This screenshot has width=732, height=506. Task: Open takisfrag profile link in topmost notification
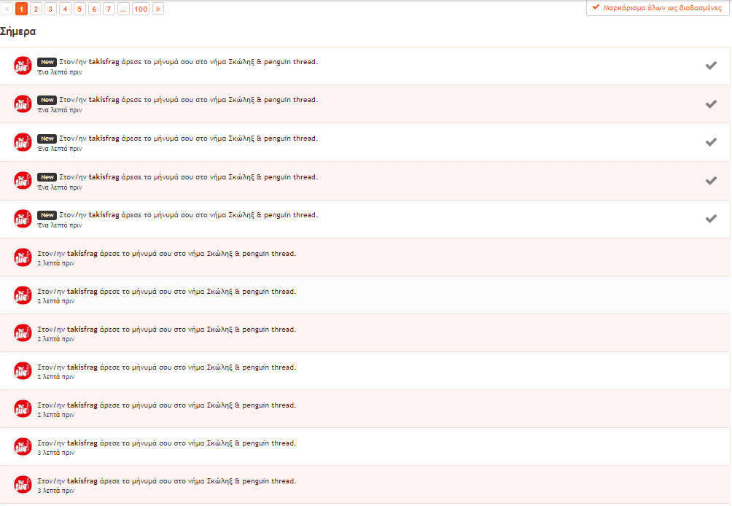104,62
